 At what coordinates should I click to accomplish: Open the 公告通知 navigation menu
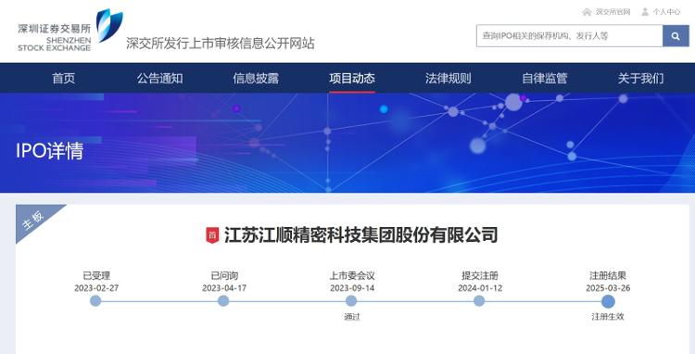(x=159, y=79)
